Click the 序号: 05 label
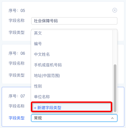 [x=17, y=11]
